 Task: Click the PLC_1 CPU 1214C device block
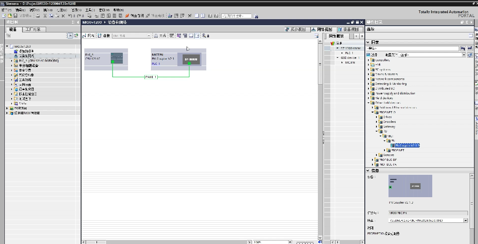(106, 59)
